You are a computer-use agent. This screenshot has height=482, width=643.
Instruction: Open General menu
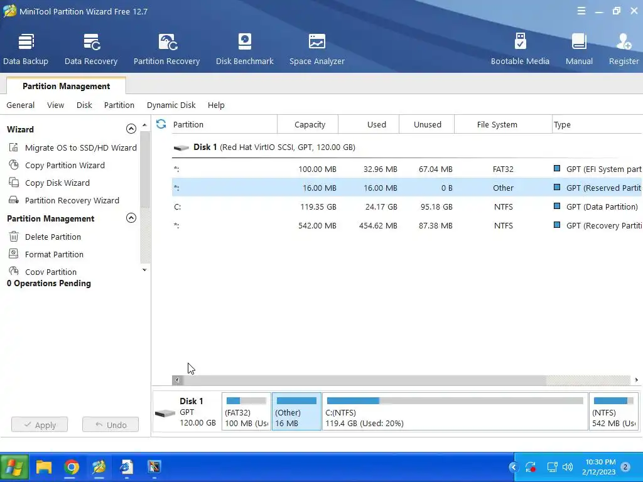tap(21, 105)
